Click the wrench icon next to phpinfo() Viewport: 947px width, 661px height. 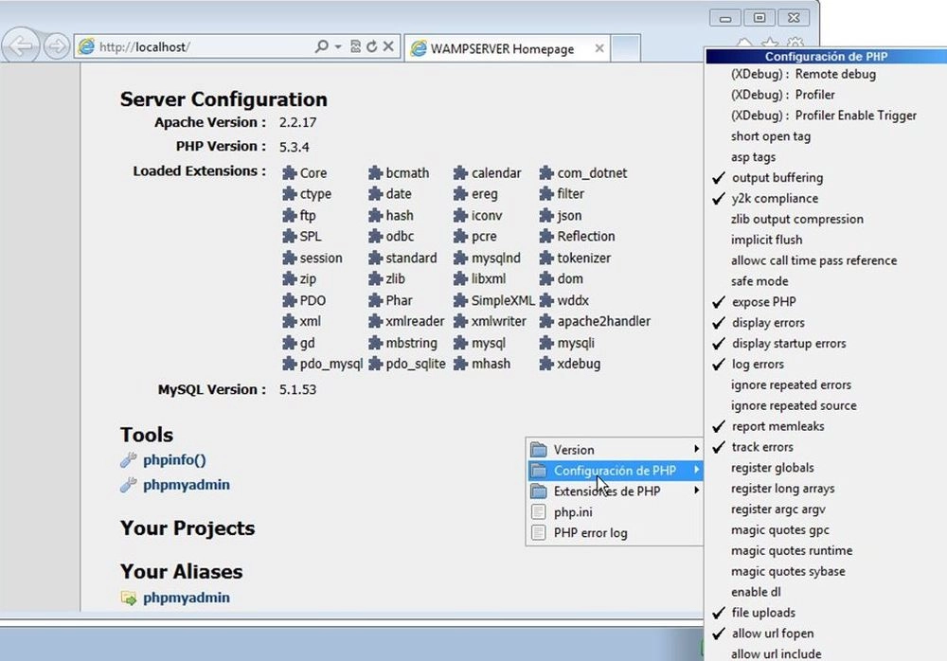coord(128,460)
